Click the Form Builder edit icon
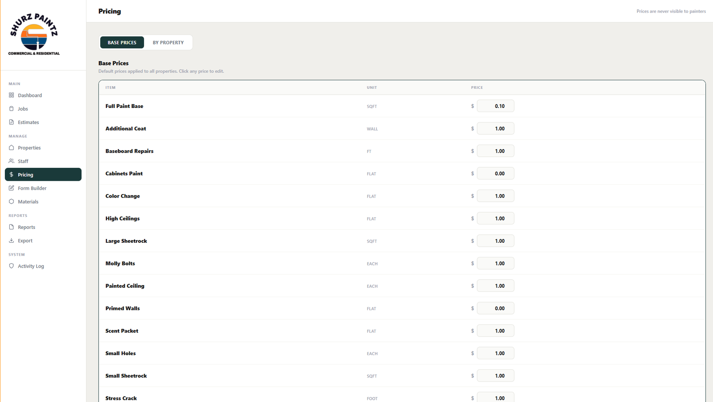 [x=12, y=188]
